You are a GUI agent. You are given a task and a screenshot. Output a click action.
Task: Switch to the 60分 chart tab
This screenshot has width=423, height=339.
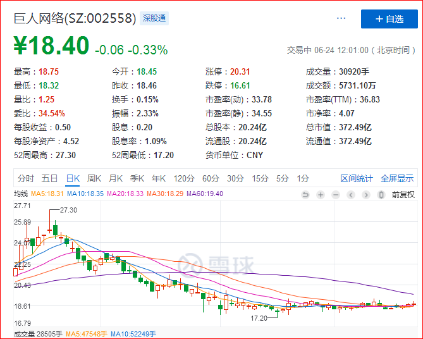click(x=211, y=178)
